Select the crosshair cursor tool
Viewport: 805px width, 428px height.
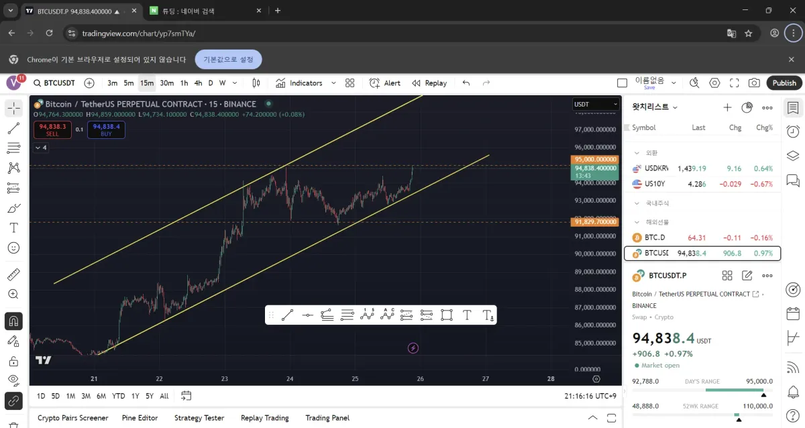pos(13,108)
